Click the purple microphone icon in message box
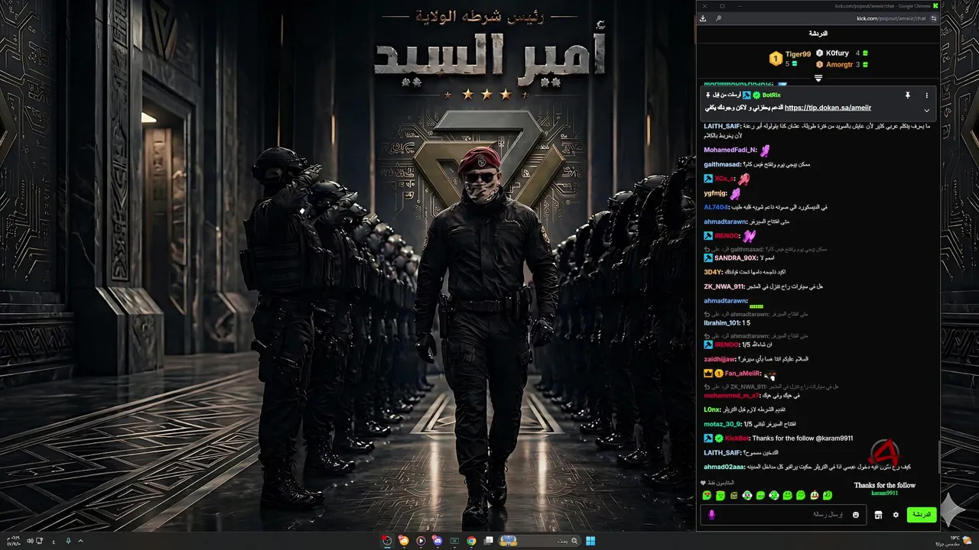Screen dimensions: 979x550 [711, 515]
